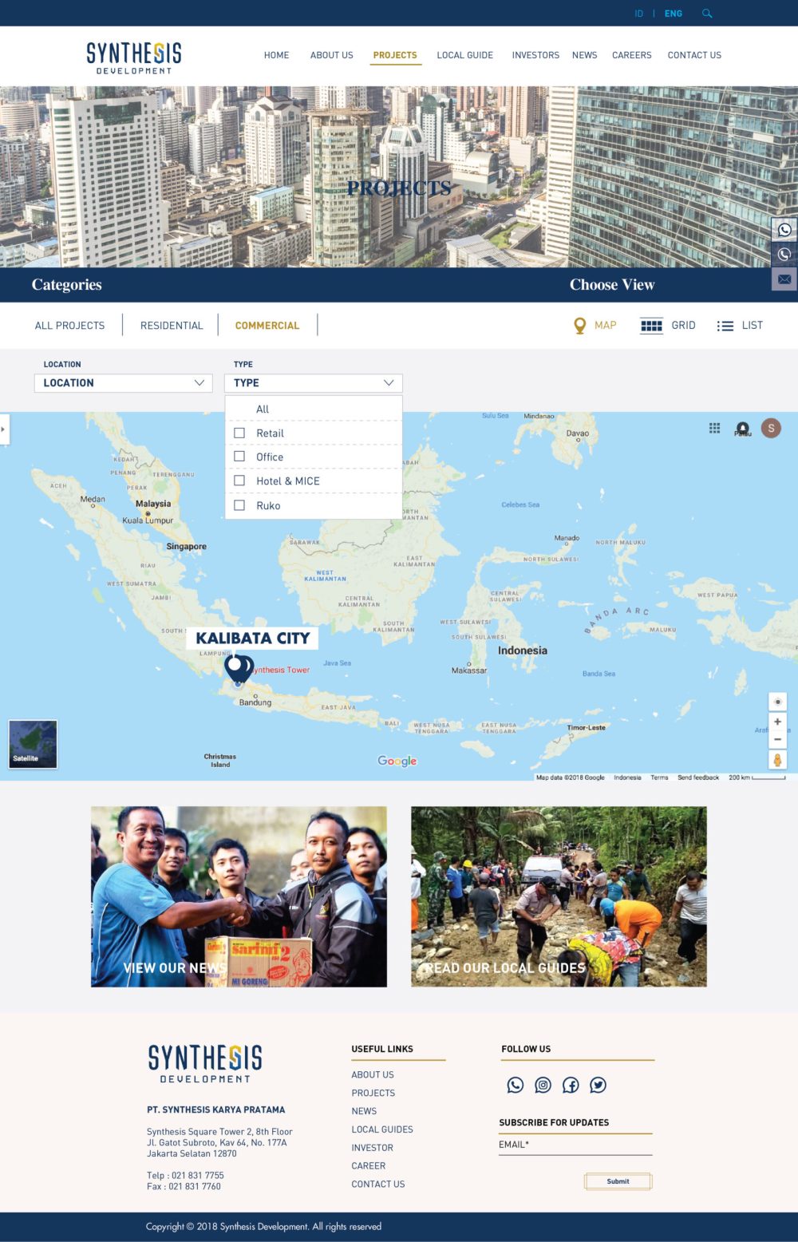Open footer About Us link
Screen dimensions: 798x1242
pos(373,1074)
